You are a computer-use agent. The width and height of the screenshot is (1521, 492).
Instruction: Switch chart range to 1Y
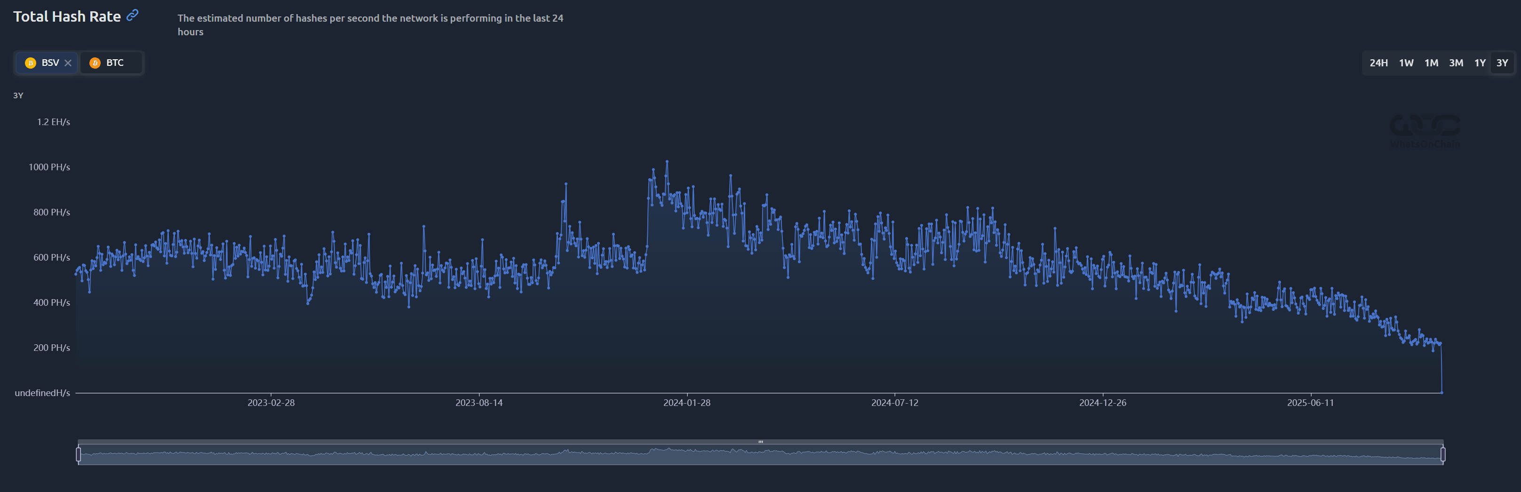[x=1480, y=63]
